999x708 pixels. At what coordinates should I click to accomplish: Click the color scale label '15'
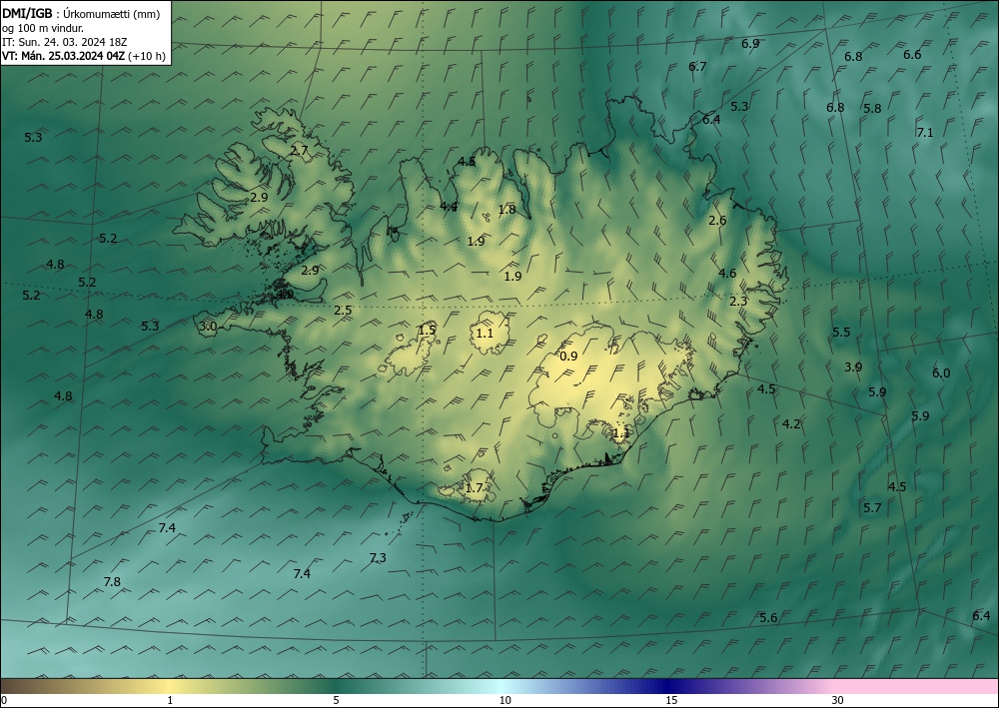(671, 700)
